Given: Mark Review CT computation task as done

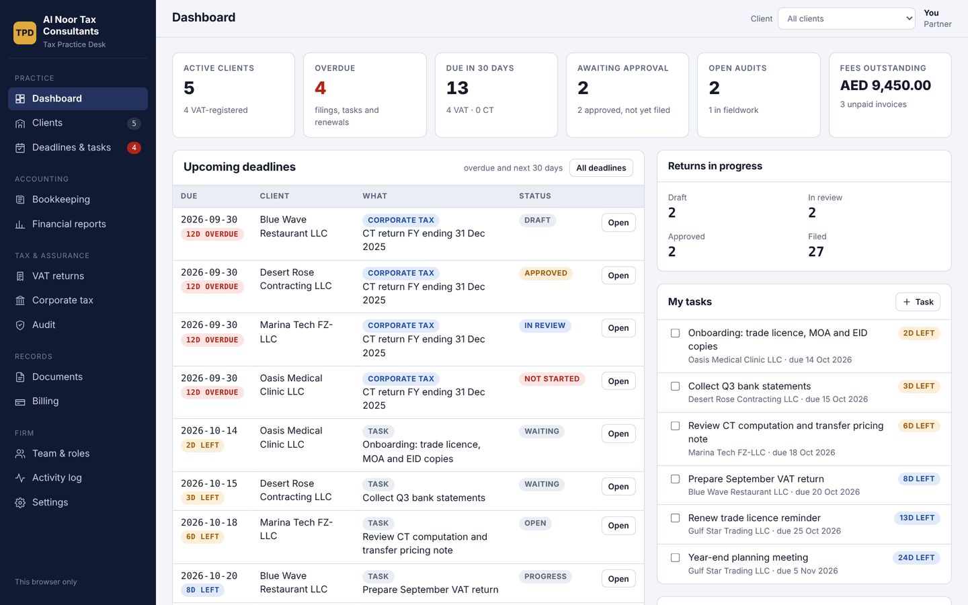Looking at the screenshot, I should 675,426.
